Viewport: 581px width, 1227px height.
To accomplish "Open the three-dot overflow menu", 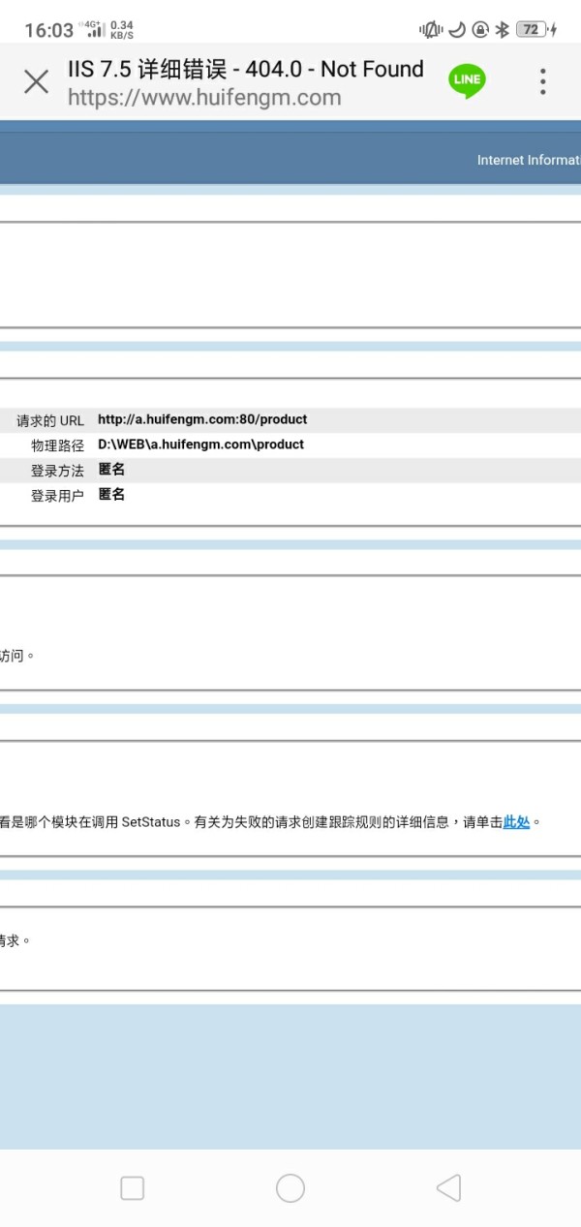I will (x=543, y=81).
